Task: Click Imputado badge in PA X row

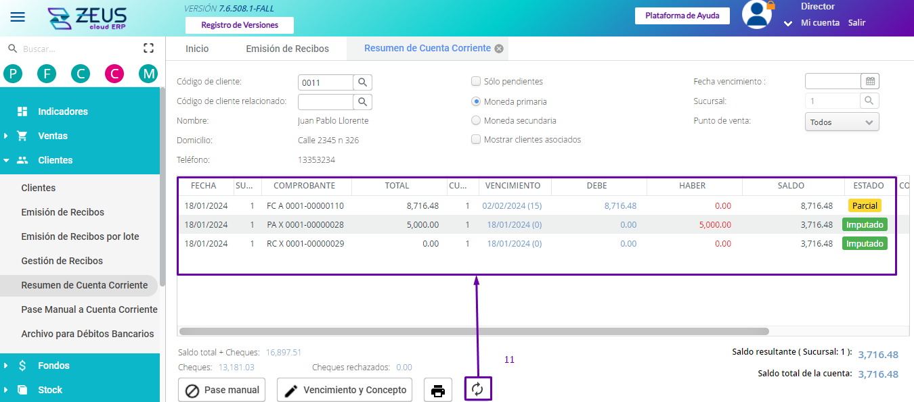Action: pos(865,224)
